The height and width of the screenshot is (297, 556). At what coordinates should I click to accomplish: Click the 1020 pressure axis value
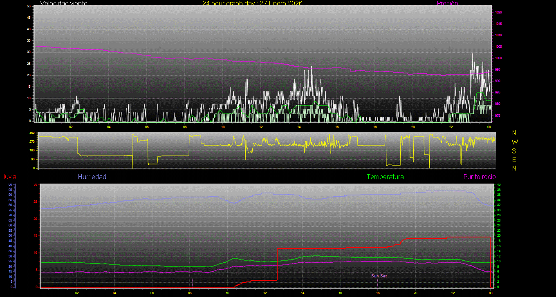[x=499, y=13]
